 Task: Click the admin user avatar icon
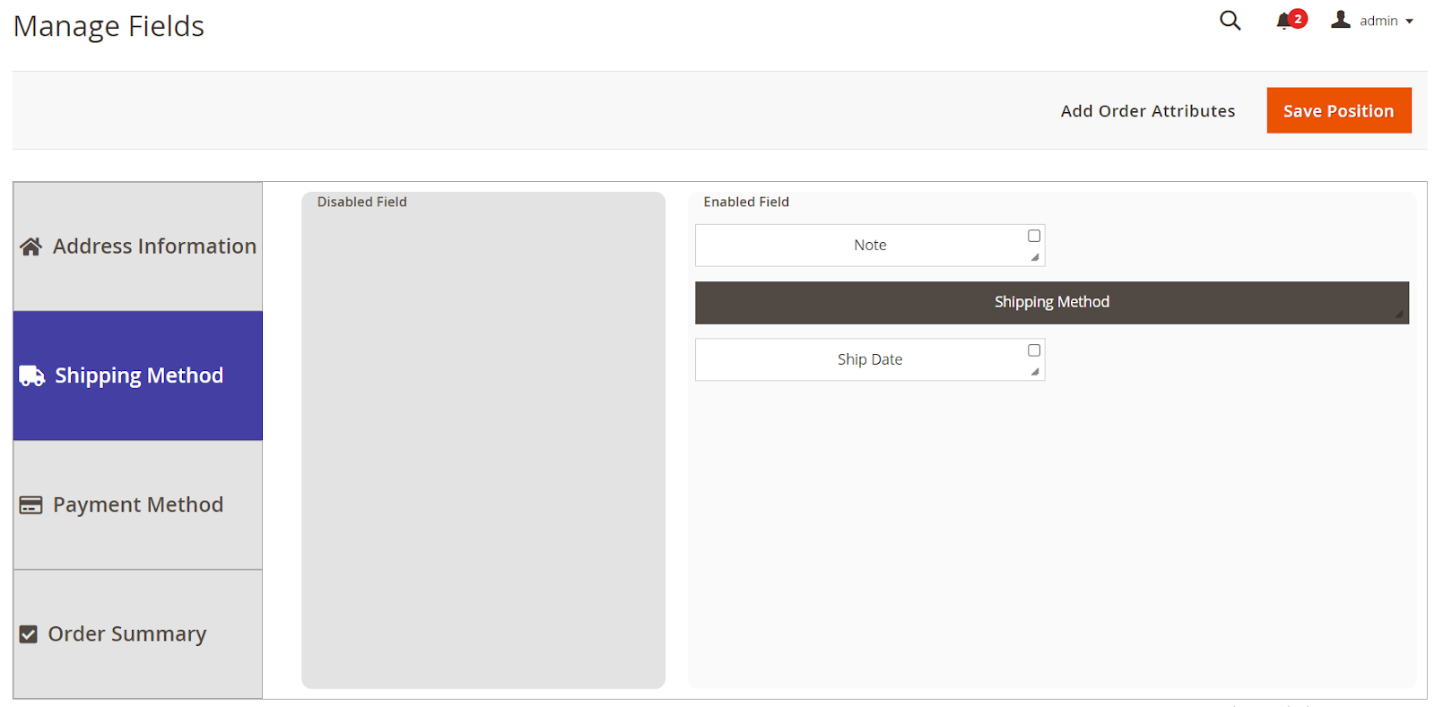pyautogui.click(x=1341, y=20)
